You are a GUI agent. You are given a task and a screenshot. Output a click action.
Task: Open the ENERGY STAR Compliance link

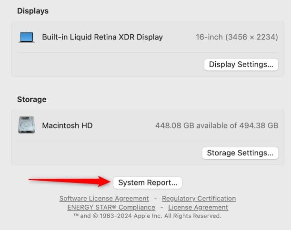pos(111,208)
